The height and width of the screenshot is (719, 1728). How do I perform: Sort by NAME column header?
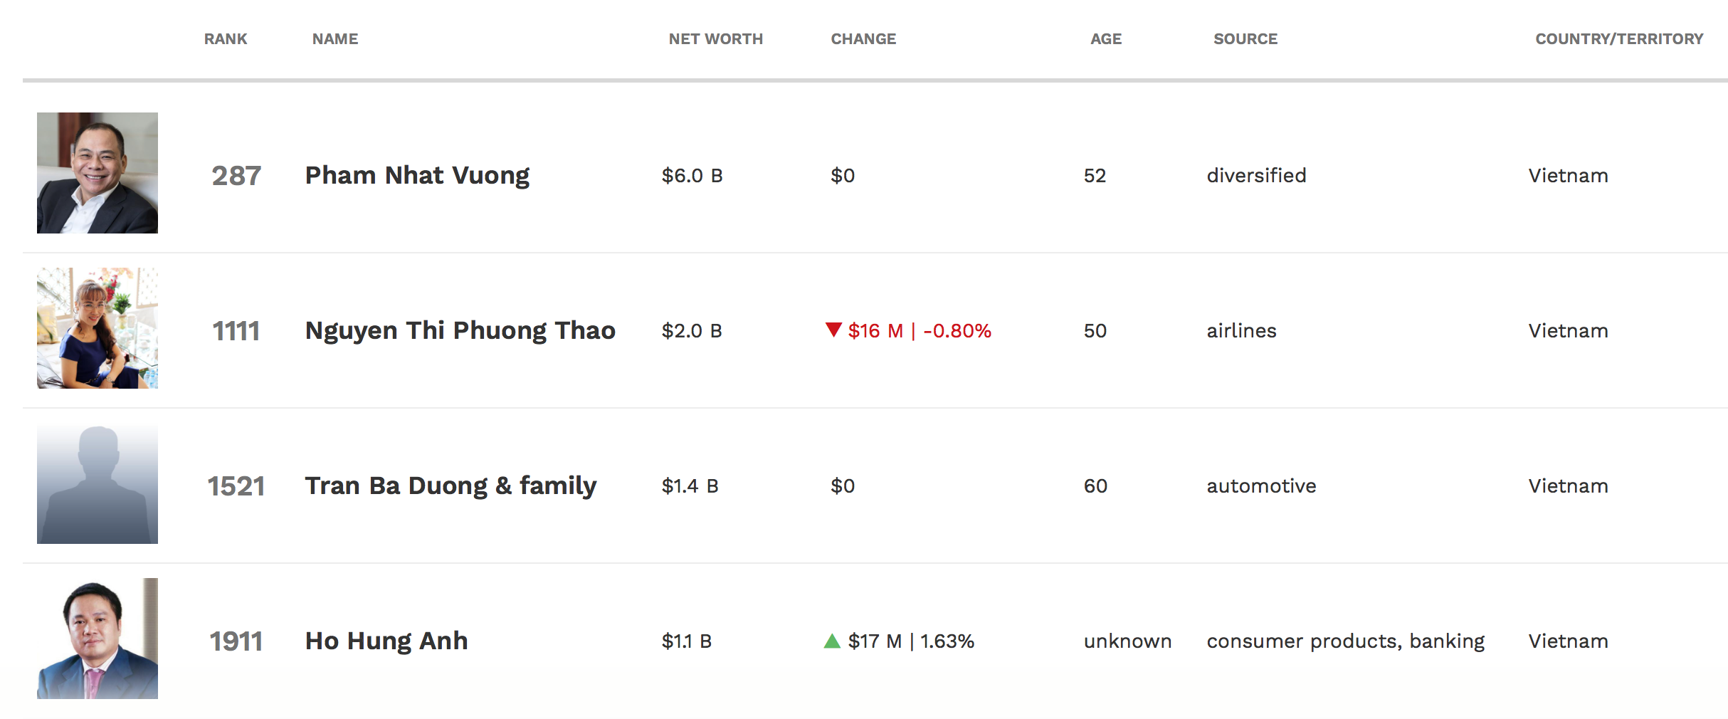click(x=335, y=39)
